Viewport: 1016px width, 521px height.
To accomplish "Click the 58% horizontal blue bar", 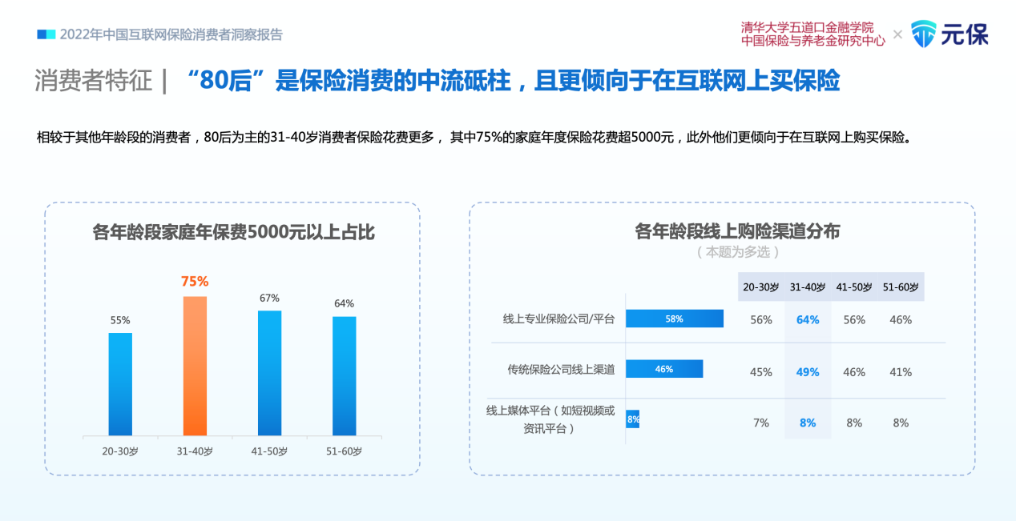I will pos(674,319).
